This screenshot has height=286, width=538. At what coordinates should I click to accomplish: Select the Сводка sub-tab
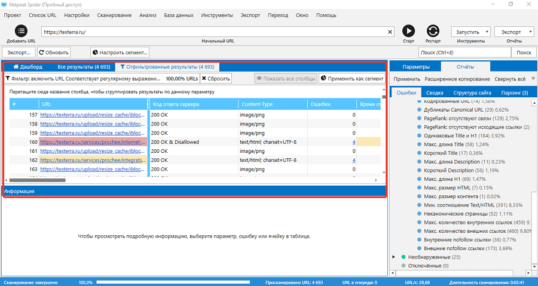pos(435,93)
